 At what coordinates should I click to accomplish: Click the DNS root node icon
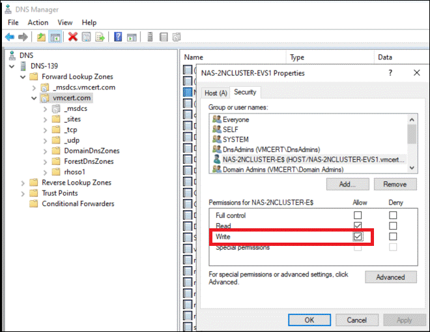point(12,55)
